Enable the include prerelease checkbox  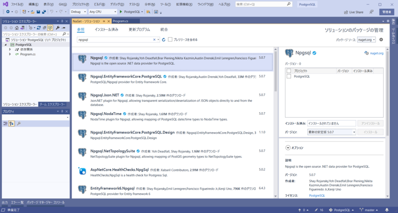pos(170,40)
